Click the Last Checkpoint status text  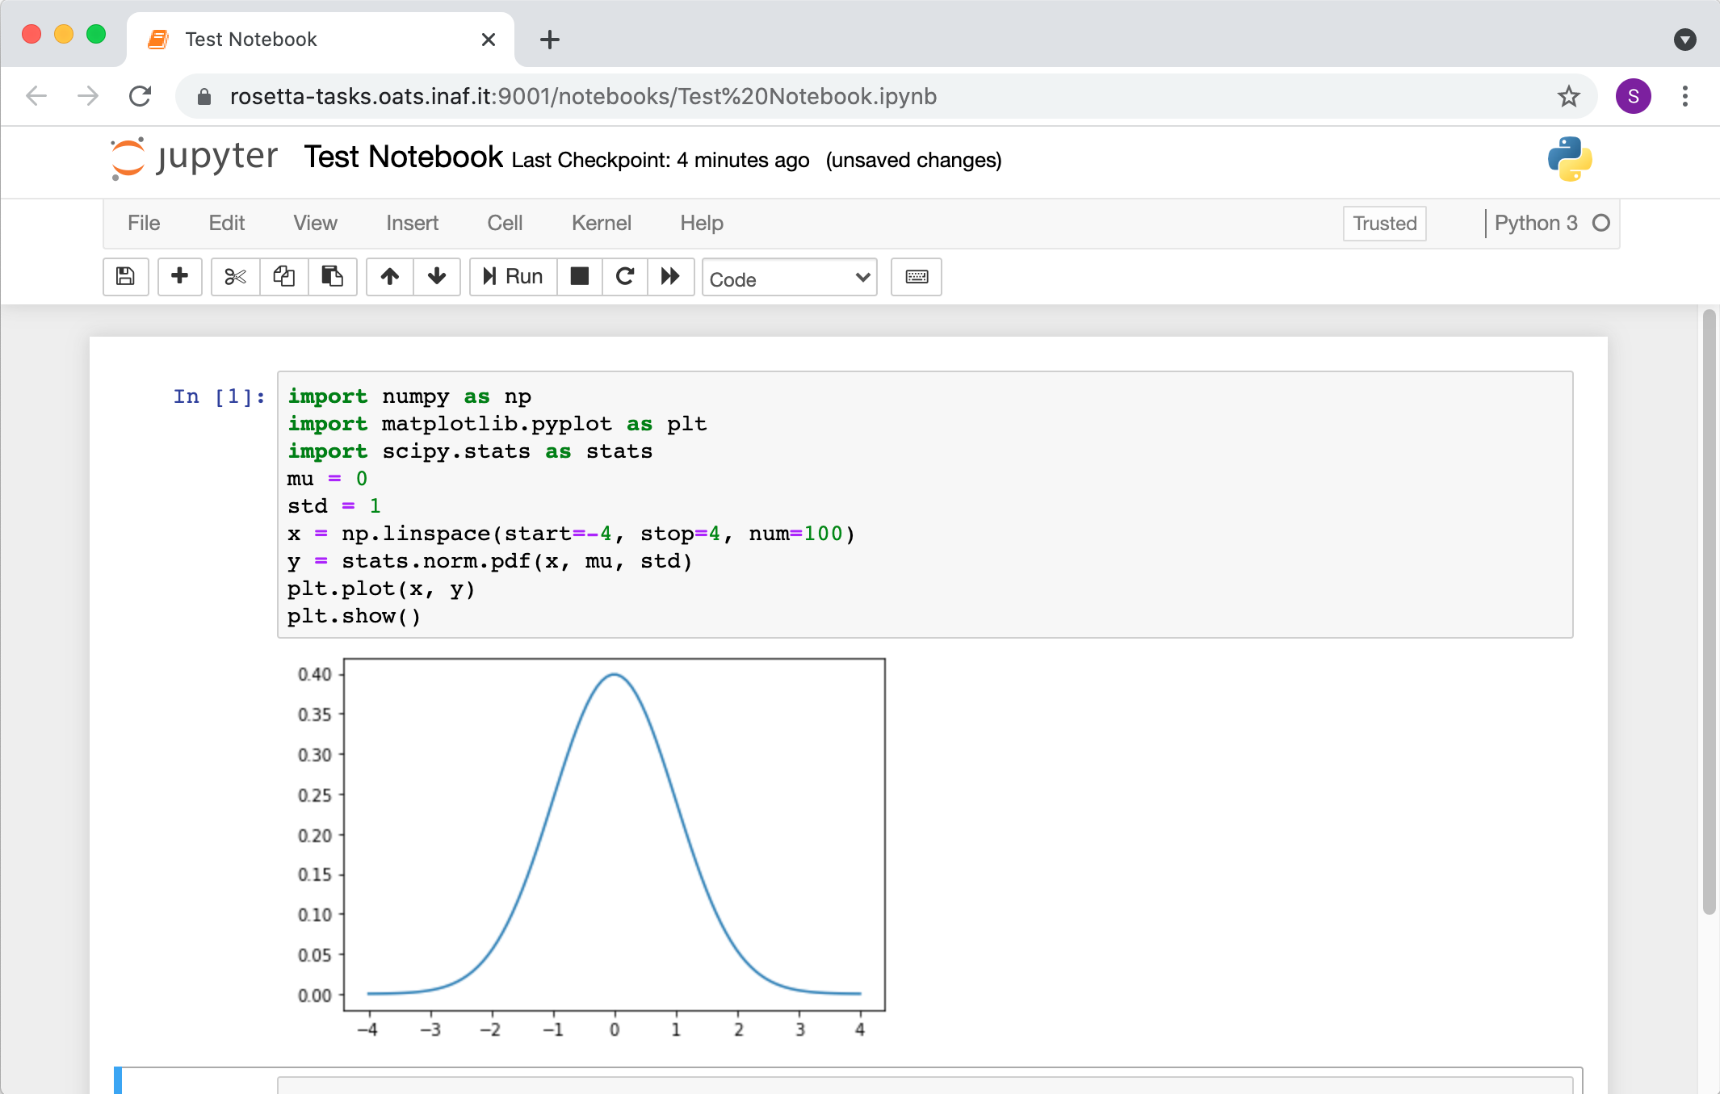[660, 160]
